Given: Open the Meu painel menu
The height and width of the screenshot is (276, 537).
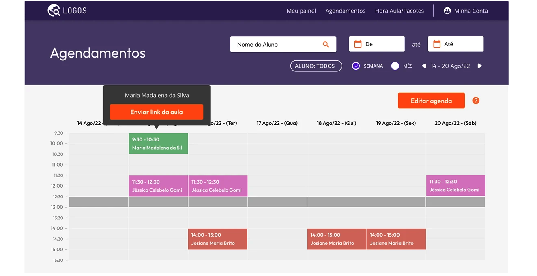Looking at the screenshot, I should pyautogui.click(x=301, y=11).
